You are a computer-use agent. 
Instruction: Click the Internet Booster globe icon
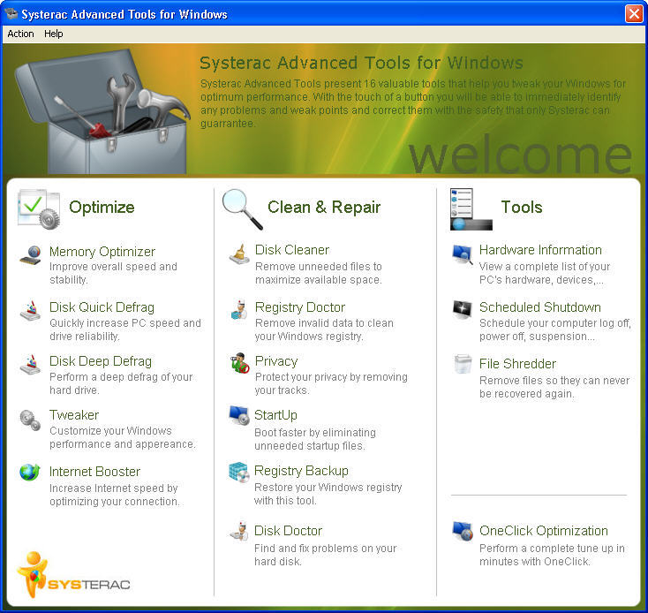pos(30,472)
